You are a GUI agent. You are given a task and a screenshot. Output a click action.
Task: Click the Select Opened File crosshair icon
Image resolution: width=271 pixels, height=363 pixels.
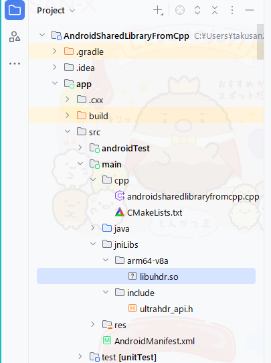tap(180, 11)
